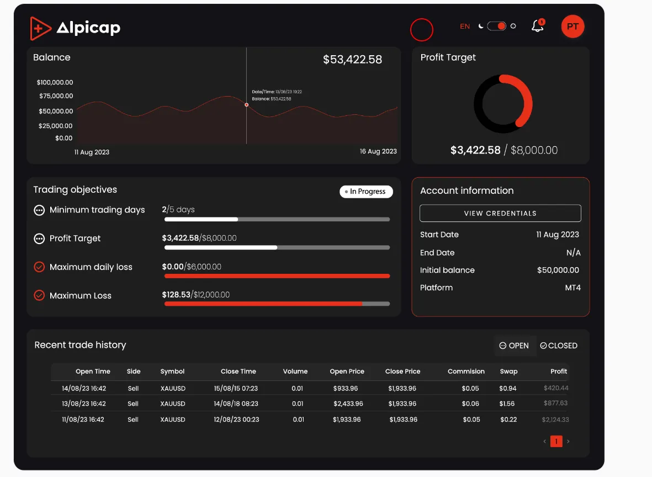Switch to the CLOSED trades tab

[x=559, y=346]
